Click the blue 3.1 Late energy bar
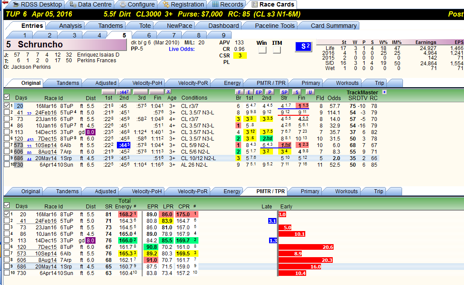The width and height of the screenshot is (464, 285). point(272,221)
